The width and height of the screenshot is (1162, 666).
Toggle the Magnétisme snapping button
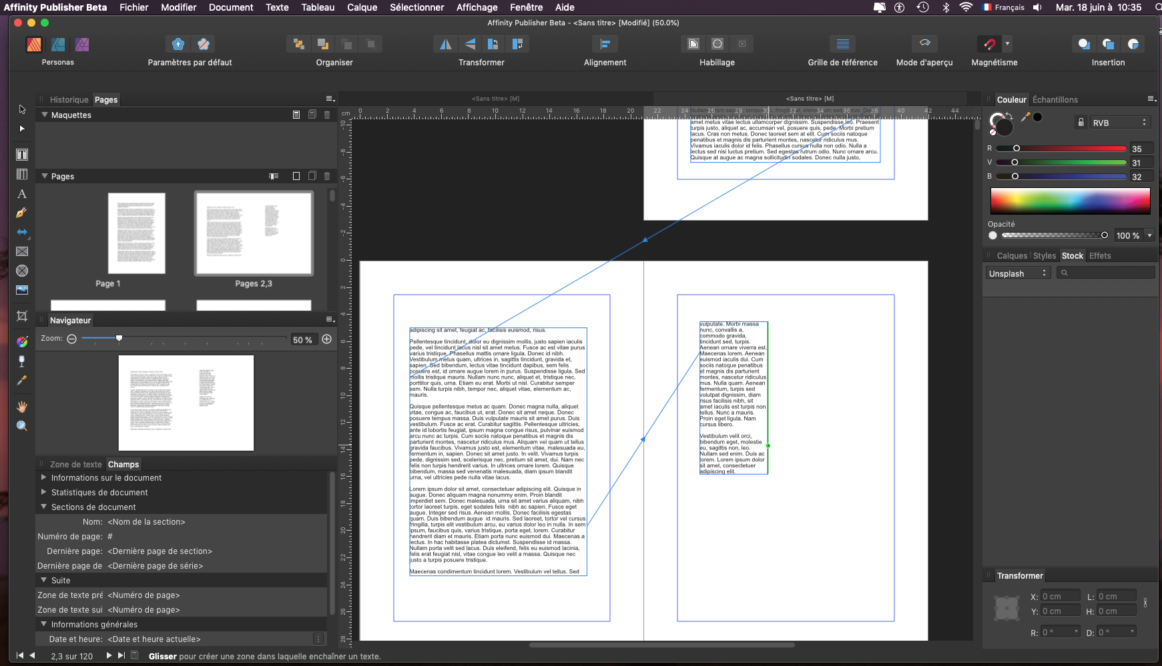989,44
